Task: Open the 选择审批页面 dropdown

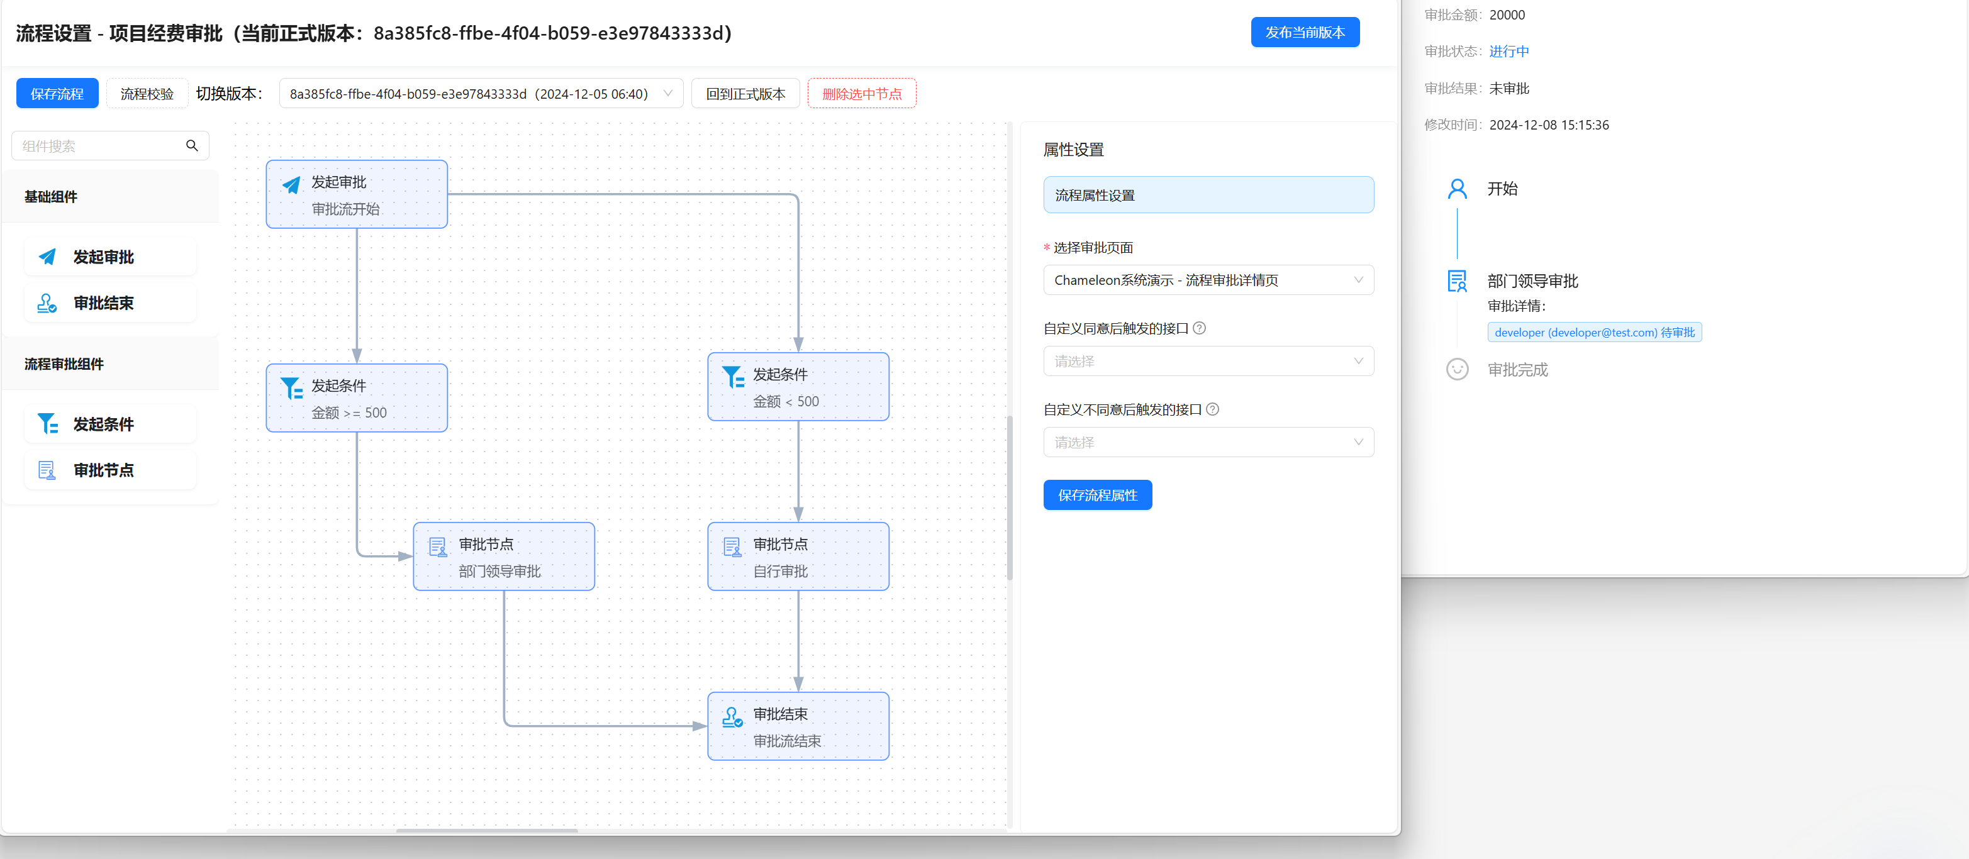Action: 1208,280
